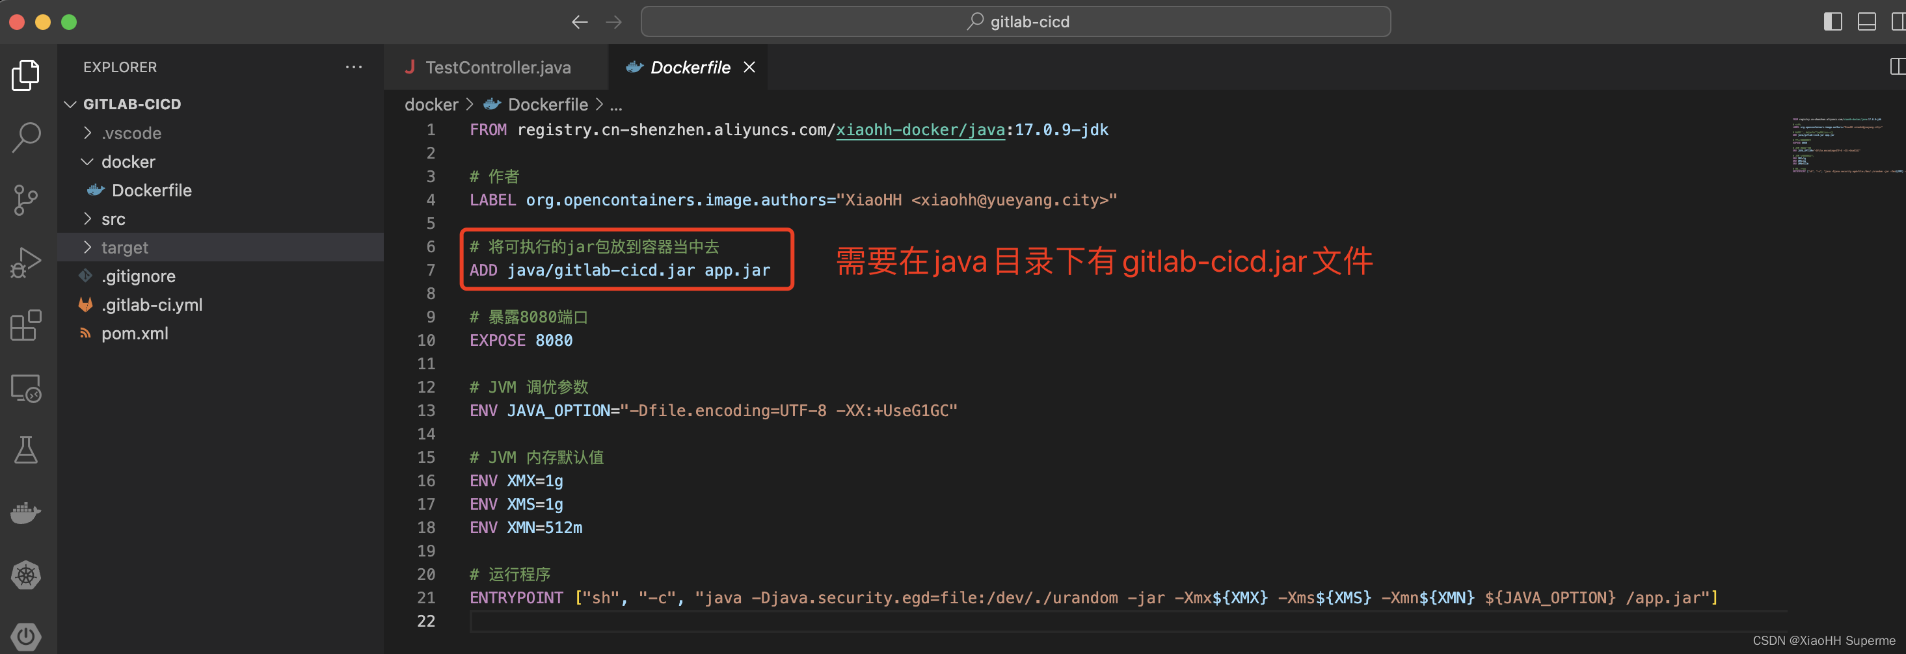Screen dimensions: 1906x654
Task: Click the ENV XMN=512m line
Action: [526, 527]
